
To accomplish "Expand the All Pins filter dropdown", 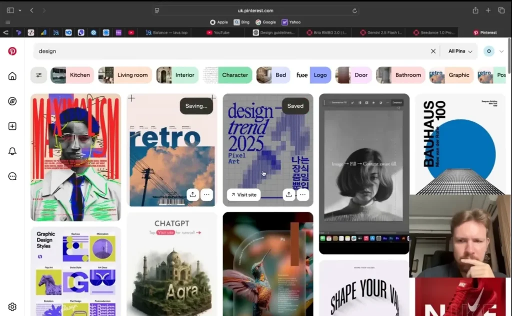I will pyautogui.click(x=458, y=51).
